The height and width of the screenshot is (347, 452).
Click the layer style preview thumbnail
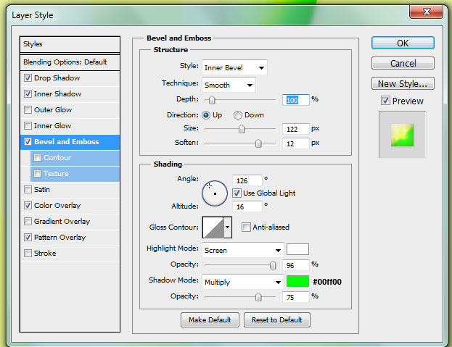tap(402, 134)
